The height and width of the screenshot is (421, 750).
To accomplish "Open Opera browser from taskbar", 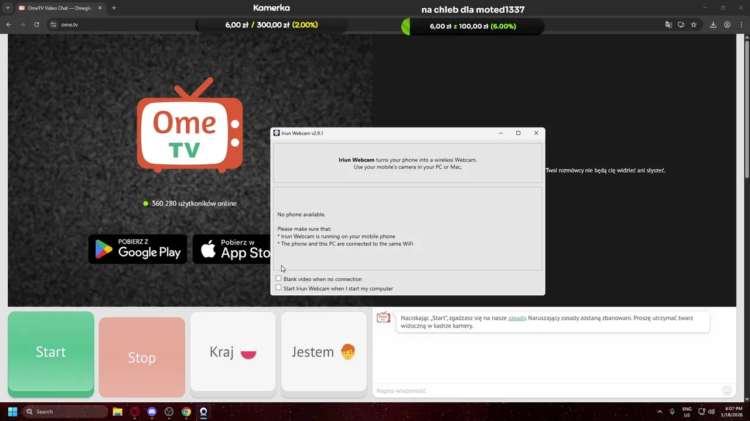I will pyautogui.click(x=135, y=412).
